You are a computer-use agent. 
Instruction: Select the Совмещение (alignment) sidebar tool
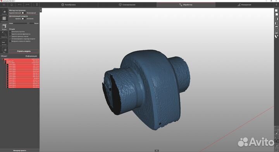coord(4,19)
